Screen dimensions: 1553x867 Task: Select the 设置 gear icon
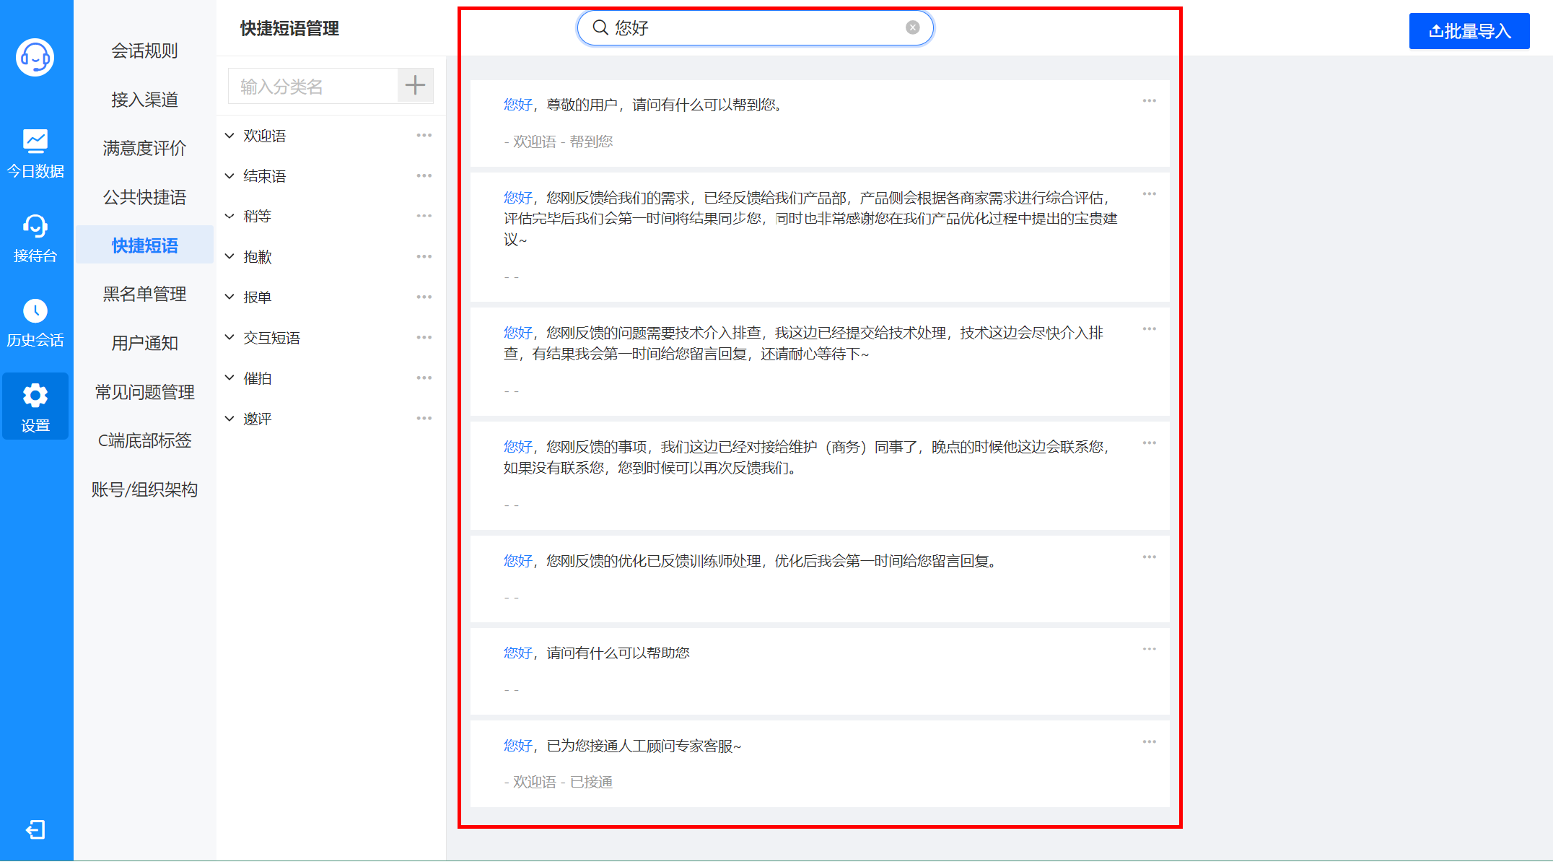point(35,395)
